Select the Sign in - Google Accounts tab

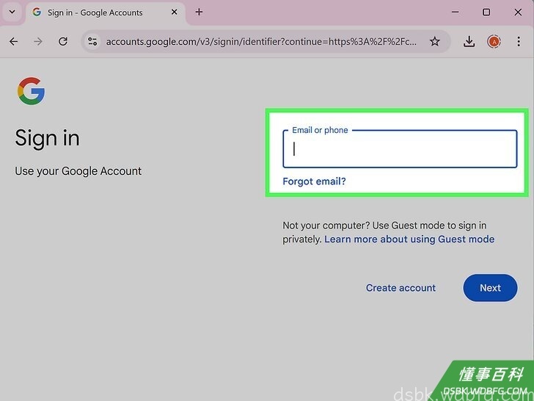tap(106, 12)
